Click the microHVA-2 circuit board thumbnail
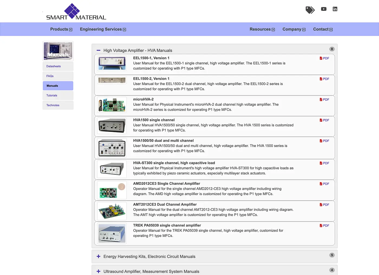Image resolution: width=379 pixels, height=275 pixels. [112, 105]
